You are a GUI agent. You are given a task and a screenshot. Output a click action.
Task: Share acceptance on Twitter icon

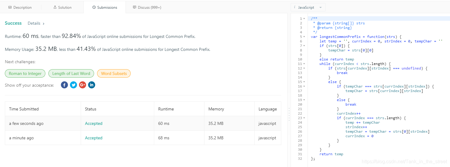pos(73,85)
